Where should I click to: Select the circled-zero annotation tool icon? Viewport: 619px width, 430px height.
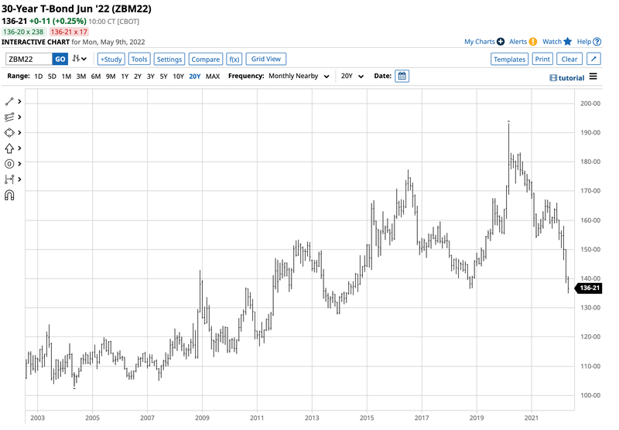(9, 164)
